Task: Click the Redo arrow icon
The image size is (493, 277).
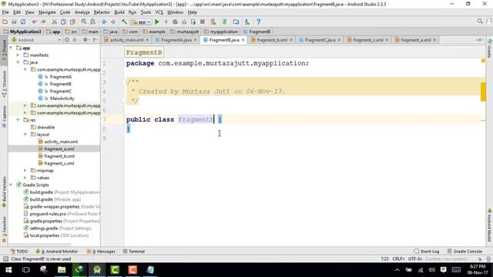Action: (43, 22)
